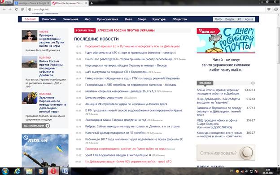280x175 pixels.
Task: Open the Мир section
Action: click(x=87, y=19)
